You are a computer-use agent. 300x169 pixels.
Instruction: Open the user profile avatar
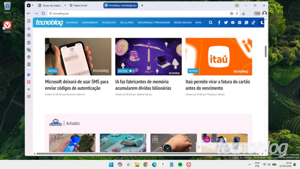[x=265, y=13]
